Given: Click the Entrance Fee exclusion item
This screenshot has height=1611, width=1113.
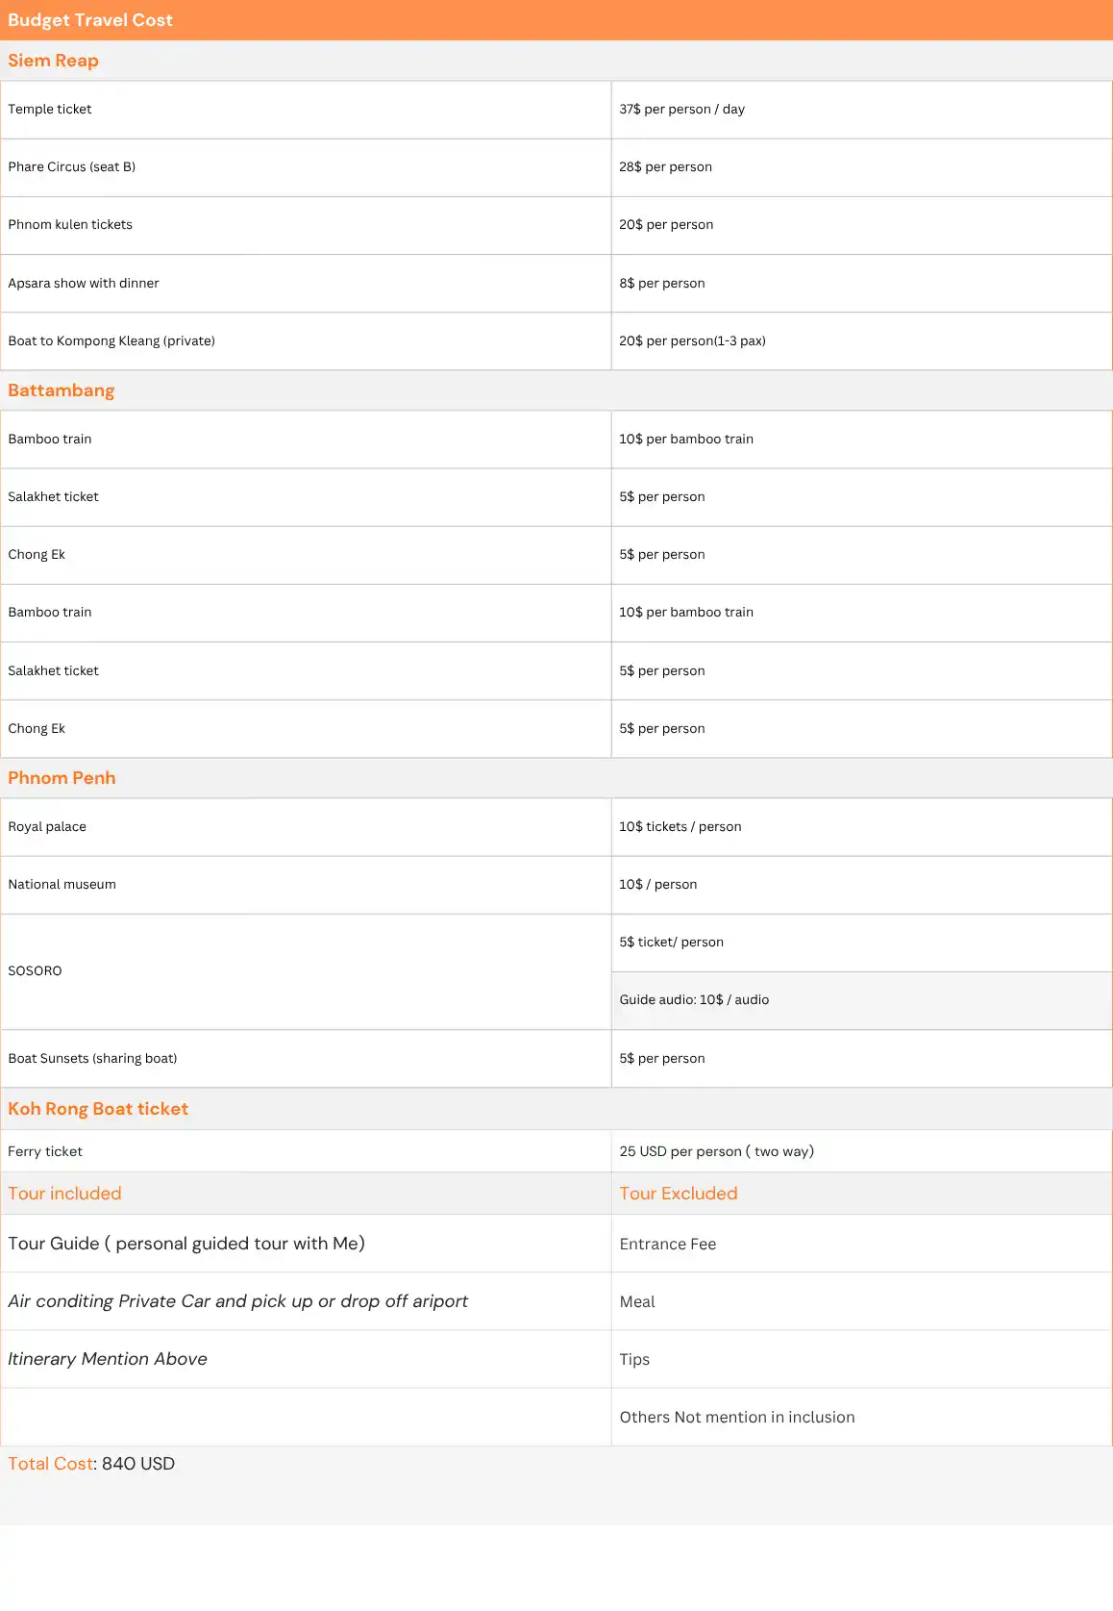Looking at the screenshot, I should 667,1245.
